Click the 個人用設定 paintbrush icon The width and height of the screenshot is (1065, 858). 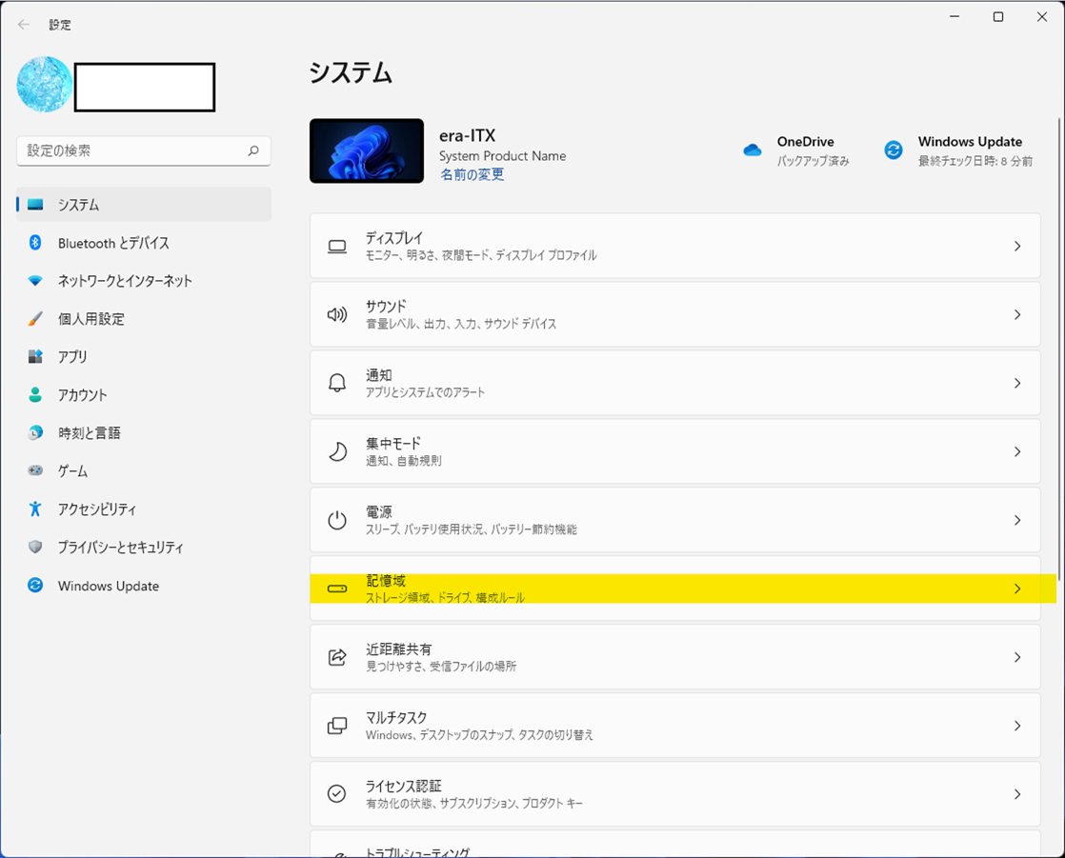coord(35,319)
